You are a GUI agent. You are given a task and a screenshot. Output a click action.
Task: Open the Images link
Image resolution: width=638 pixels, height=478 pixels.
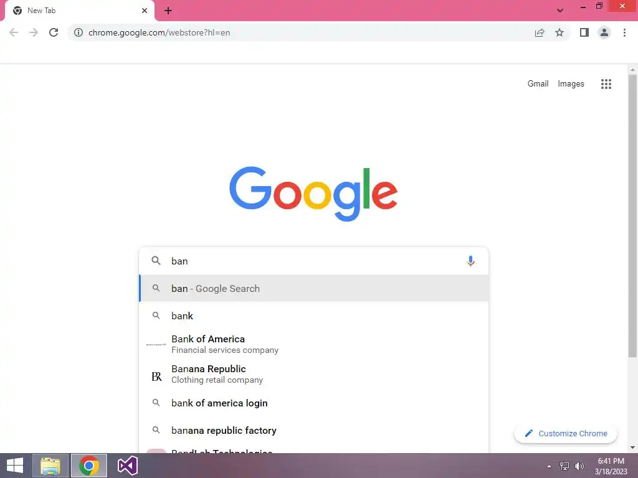[x=571, y=84]
